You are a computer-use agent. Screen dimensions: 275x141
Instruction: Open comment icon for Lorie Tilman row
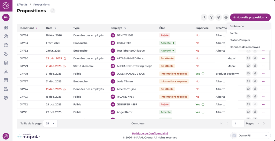(x=248, y=81)
